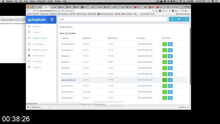Click the browser back arrow
220x124 pixels.
[x=28, y=11]
